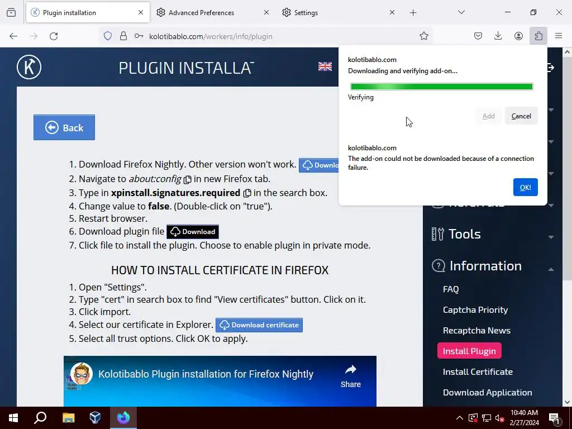Go back using the browser back arrow
This screenshot has width=572, height=429.
point(13,36)
